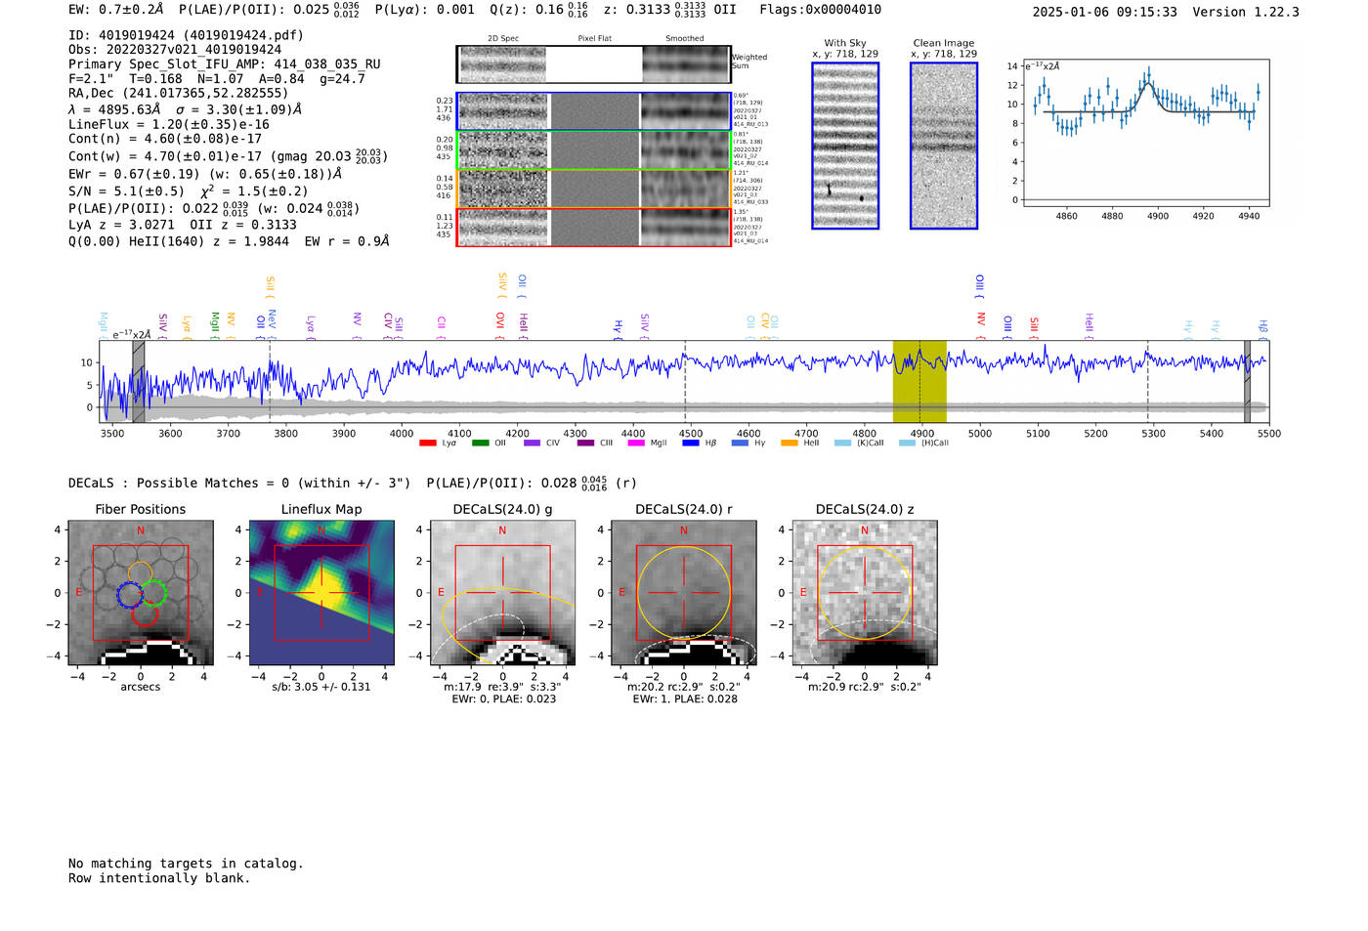Viewport: 1368px width, 931px height.
Task: Open the Fiber Positions cutout image
Action: (x=140, y=592)
